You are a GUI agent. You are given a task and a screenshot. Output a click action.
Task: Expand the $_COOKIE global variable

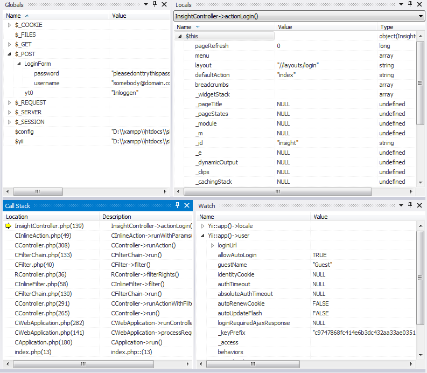point(9,25)
